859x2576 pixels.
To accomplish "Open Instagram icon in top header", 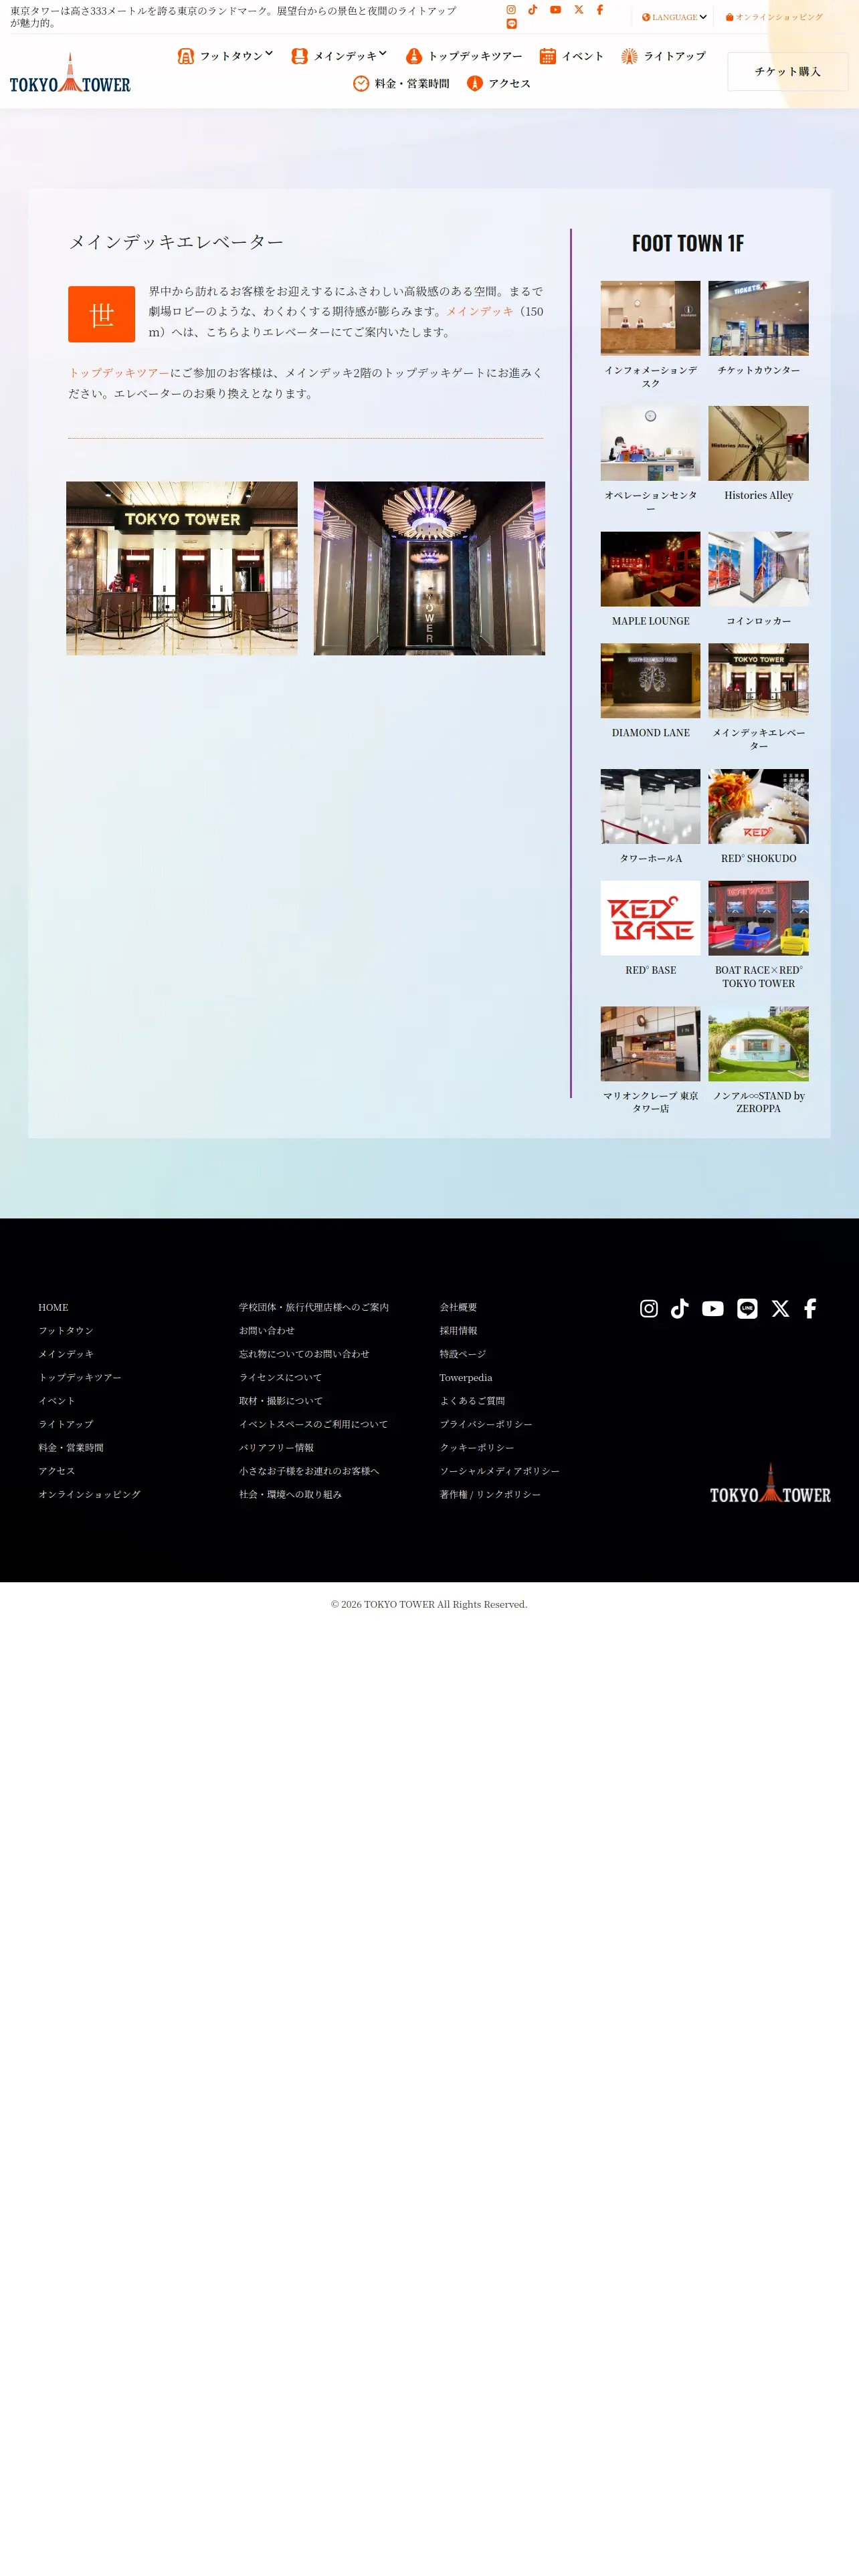I will pos(511,10).
